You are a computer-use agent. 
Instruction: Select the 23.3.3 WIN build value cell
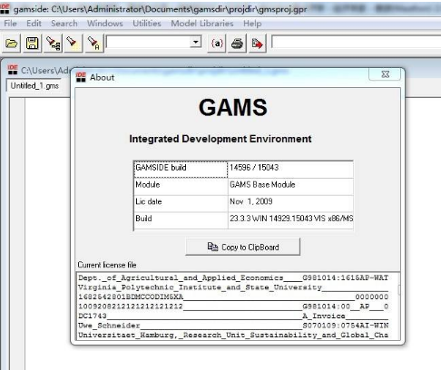(x=290, y=220)
